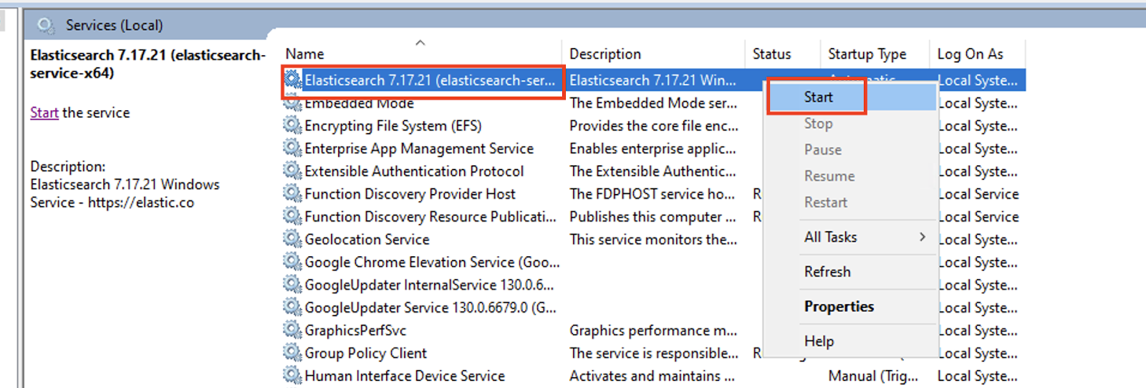Click the Embedded Mode service gear icon
The width and height of the screenshot is (1146, 388).
click(x=292, y=104)
